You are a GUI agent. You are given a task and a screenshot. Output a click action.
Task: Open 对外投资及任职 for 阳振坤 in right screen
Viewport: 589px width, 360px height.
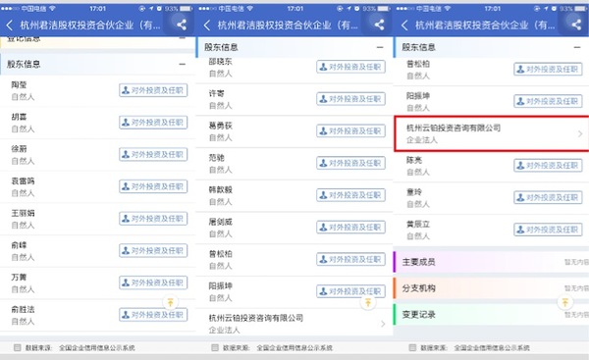coord(548,101)
